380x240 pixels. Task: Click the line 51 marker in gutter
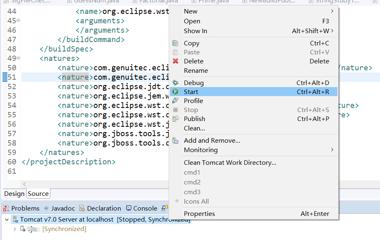click(x=5, y=77)
